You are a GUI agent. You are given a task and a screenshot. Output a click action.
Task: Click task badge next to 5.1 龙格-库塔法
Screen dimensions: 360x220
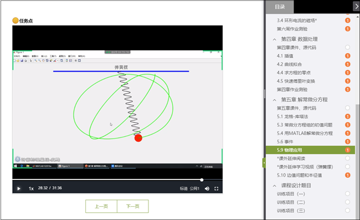tap(348, 116)
